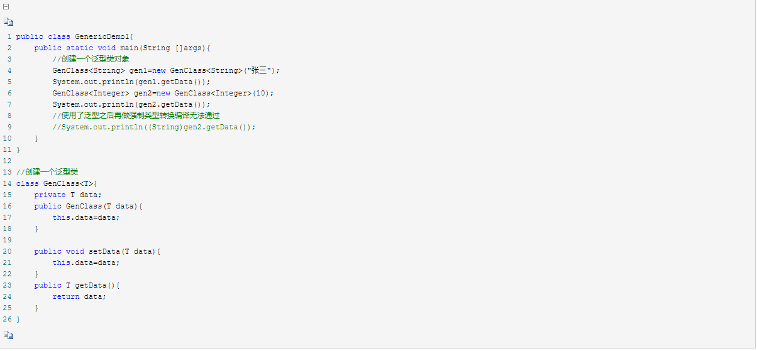This screenshot has width=757, height=351.
Task: Click the setData method signature
Action: 97,251
